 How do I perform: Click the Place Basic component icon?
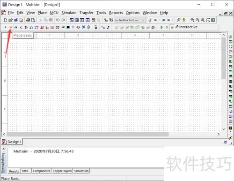click(11, 27)
